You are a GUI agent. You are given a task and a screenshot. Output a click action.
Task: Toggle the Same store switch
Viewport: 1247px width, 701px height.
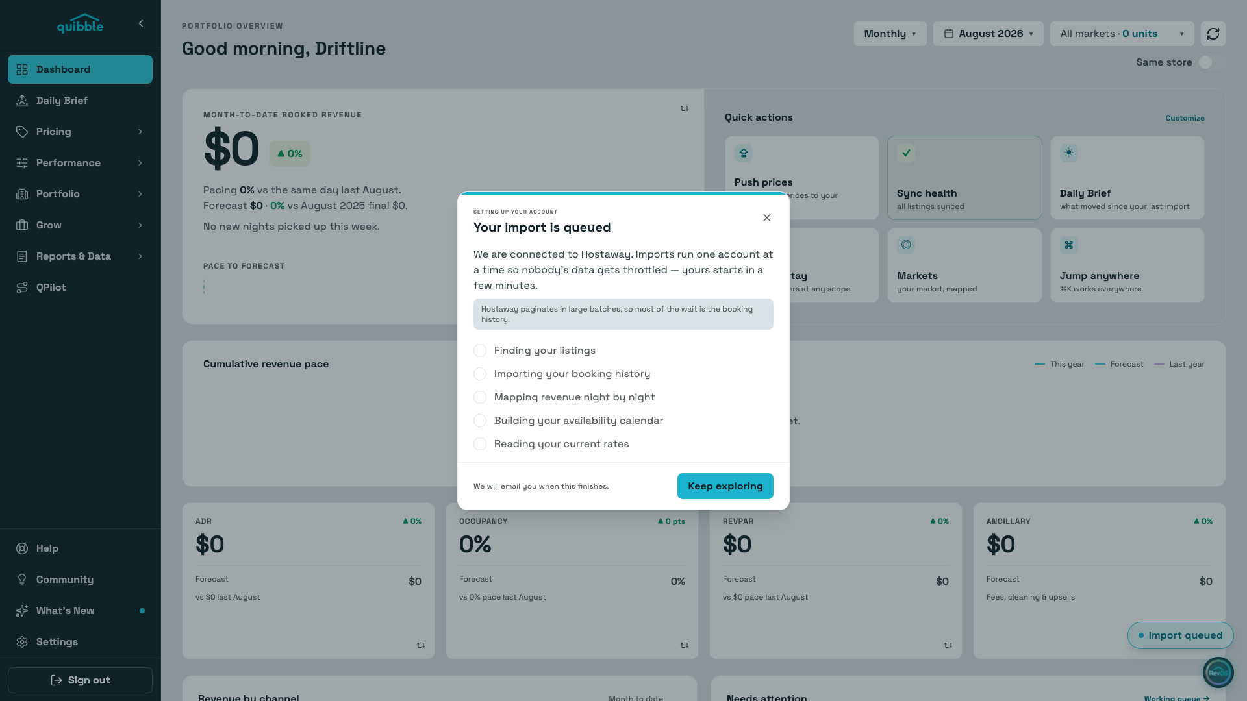[1212, 62]
